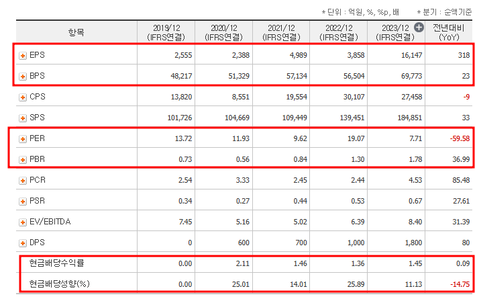This screenshot has height=299, width=477.
Task: Expand the CPS row
Action: [x=23, y=97]
